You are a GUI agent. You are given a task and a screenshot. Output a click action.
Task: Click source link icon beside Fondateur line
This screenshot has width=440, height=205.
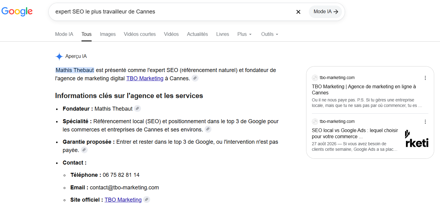pyautogui.click(x=137, y=108)
